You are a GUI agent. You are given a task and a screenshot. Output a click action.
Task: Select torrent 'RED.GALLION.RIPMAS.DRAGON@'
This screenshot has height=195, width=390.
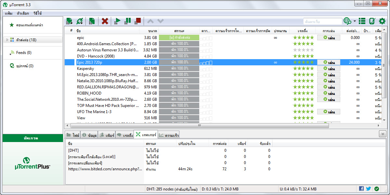click(108, 87)
